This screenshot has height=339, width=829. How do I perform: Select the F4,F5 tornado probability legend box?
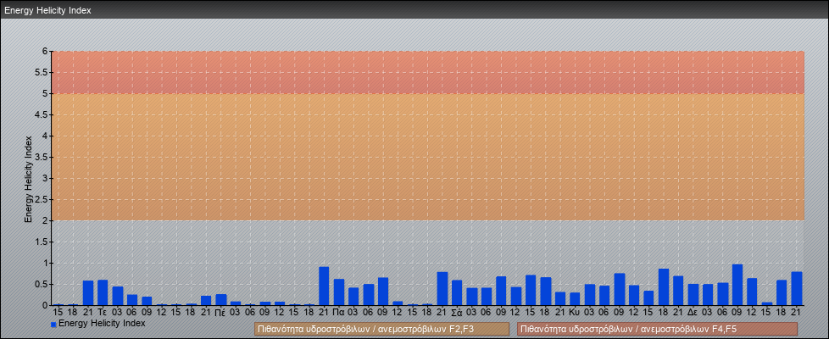[657, 329]
